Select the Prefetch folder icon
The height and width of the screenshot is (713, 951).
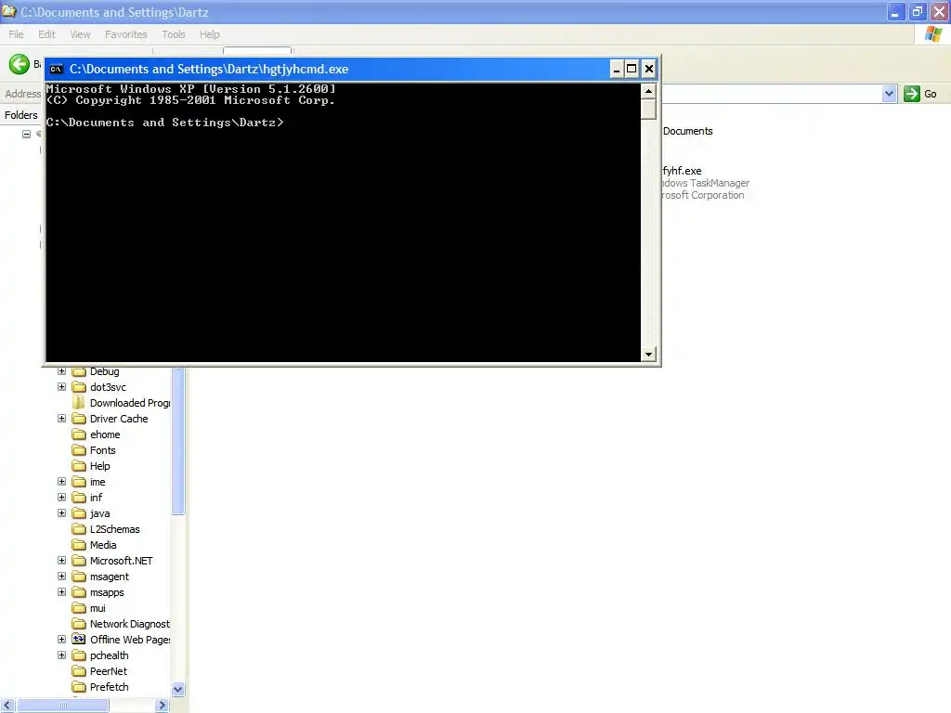tap(79, 686)
